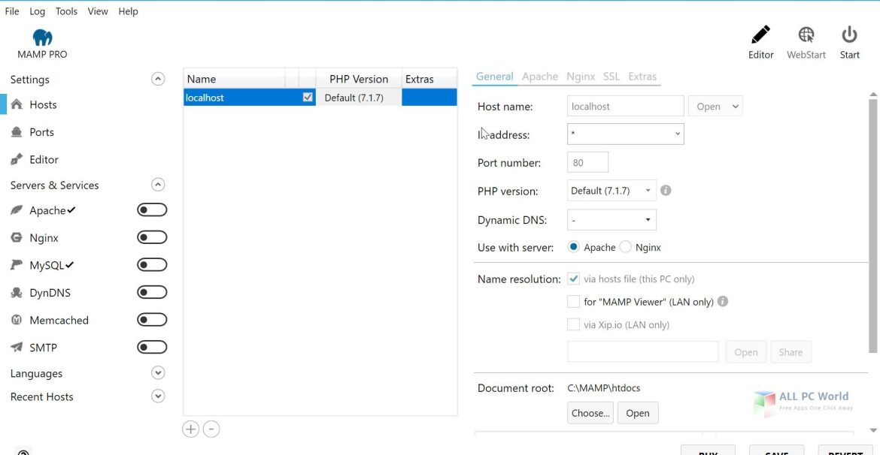Open the Log menu
Viewport: 880px width, 455px height.
tap(37, 11)
